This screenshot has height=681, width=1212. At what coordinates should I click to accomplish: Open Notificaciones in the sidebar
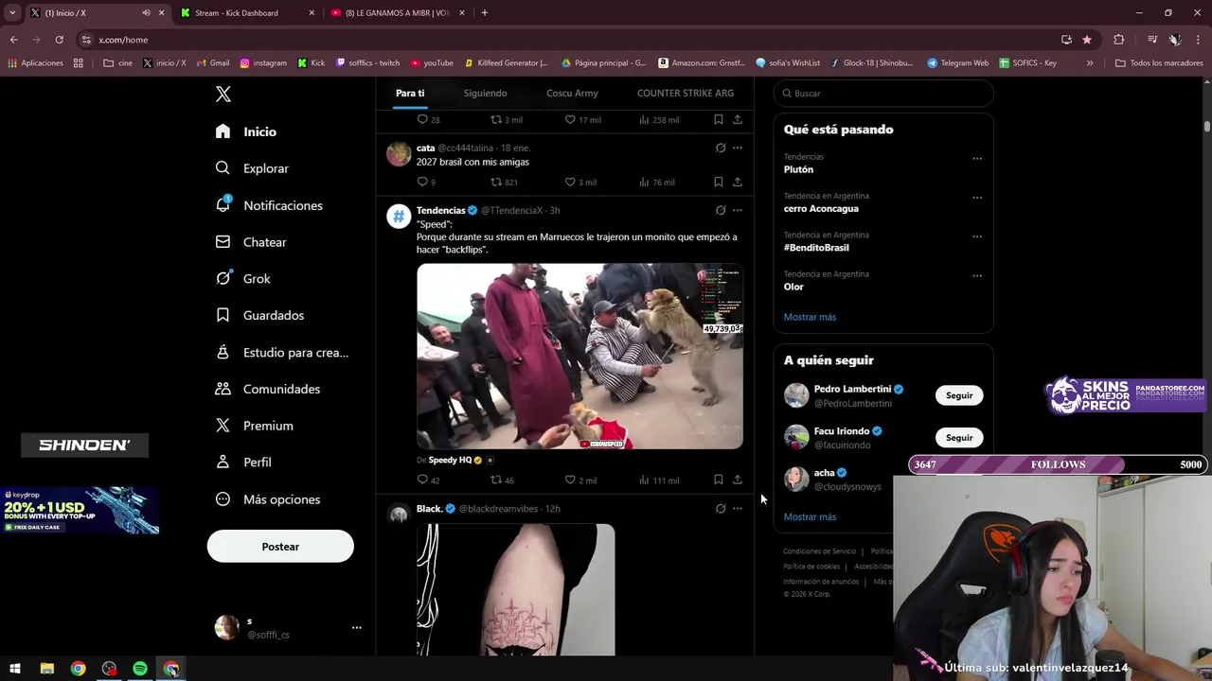(269, 205)
